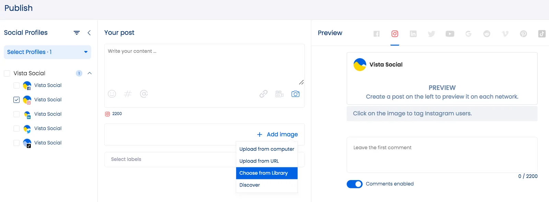The image size is (549, 202).
Task: Click the hashtag icon in post editor
Action: (128, 94)
